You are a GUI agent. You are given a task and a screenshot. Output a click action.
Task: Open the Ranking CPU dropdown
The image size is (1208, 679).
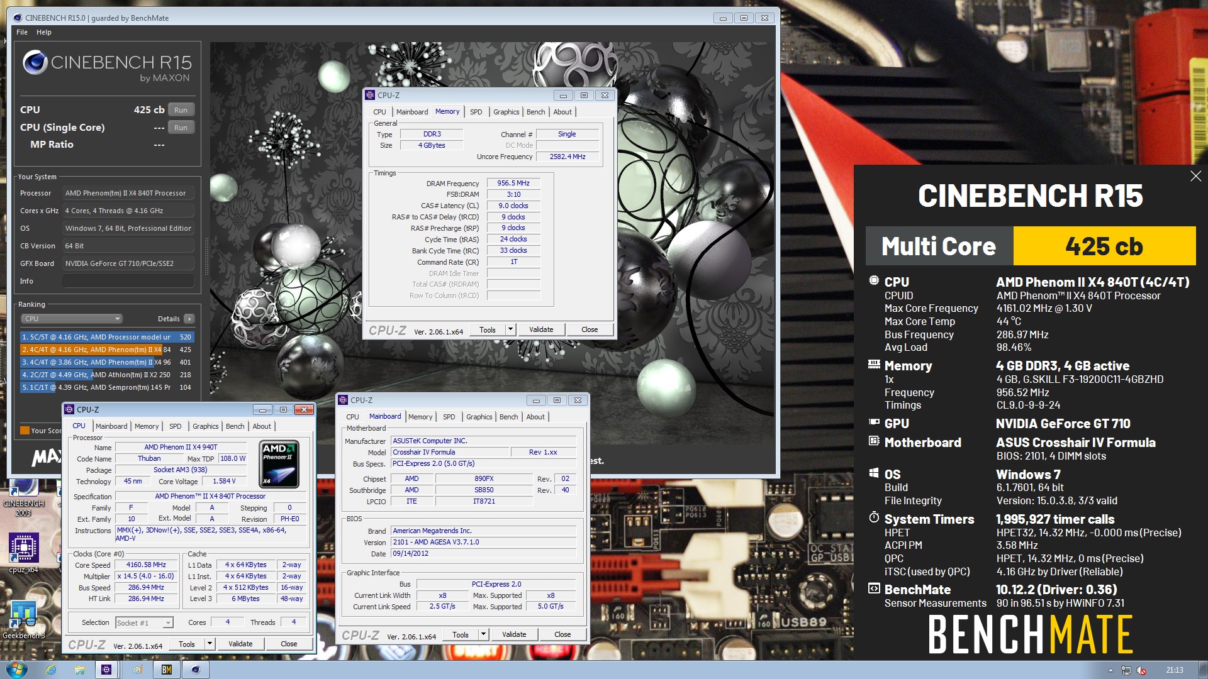click(72, 319)
